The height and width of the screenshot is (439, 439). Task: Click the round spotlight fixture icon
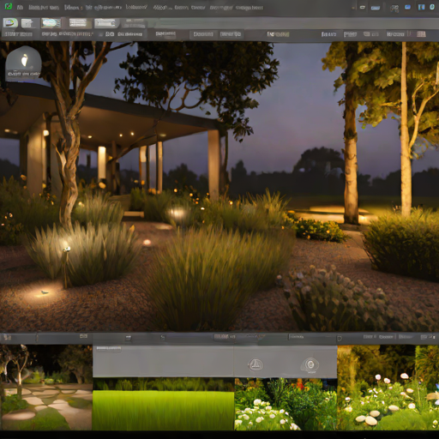coord(310,364)
